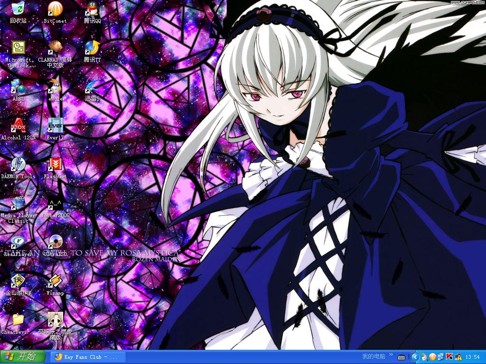This screenshot has width=486, height=364.
Task: Expand hidden tray icons arrow
Action: coord(415,357)
